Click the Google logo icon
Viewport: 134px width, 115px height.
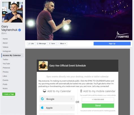coord(42,99)
